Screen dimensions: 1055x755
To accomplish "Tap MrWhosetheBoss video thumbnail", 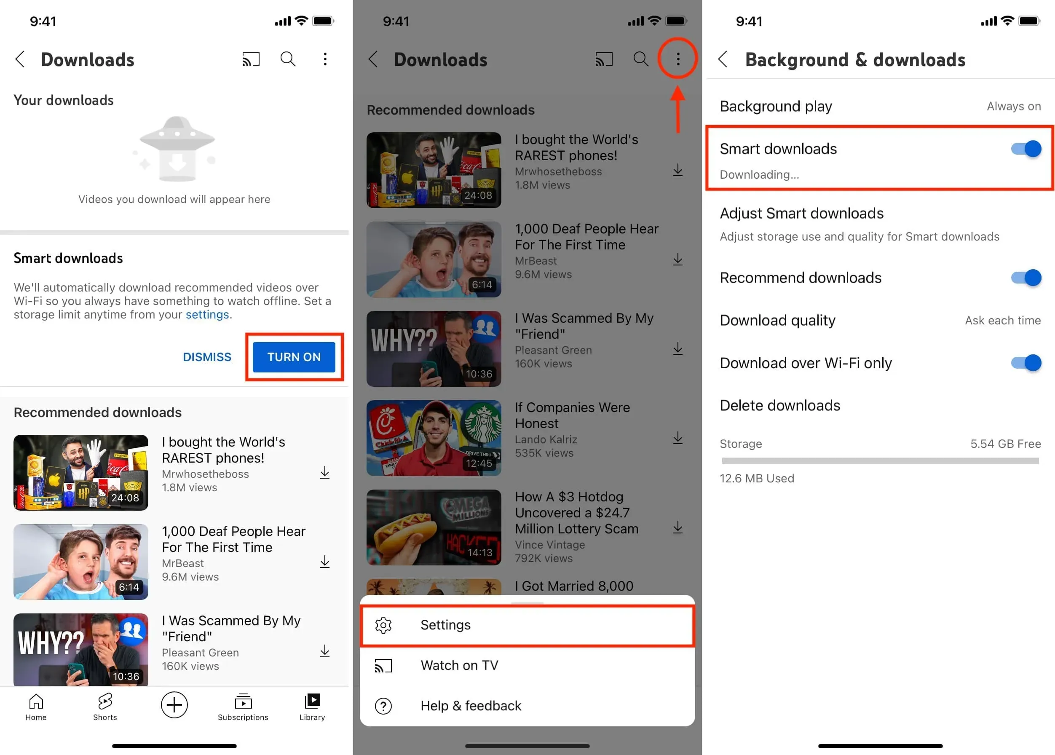I will click(x=82, y=471).
